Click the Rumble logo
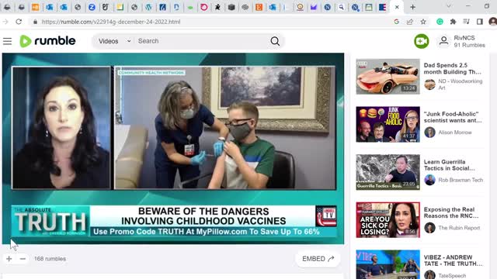This screenshot has height=279, width=497. pos(47,41)
